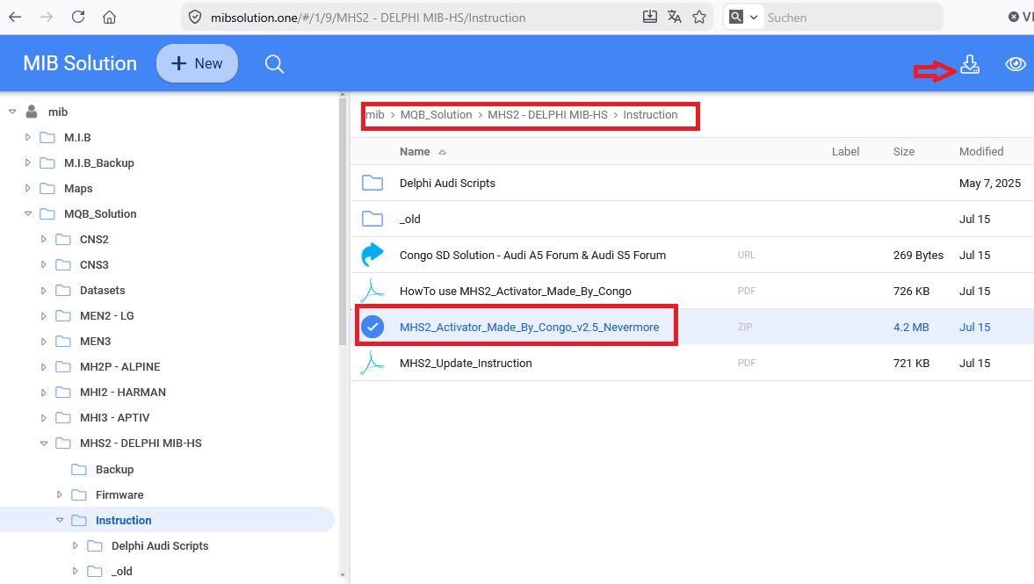The width and height of the screenshot is (1034, 584).
Task: Click the translate page icon
Action: (674, 18)
